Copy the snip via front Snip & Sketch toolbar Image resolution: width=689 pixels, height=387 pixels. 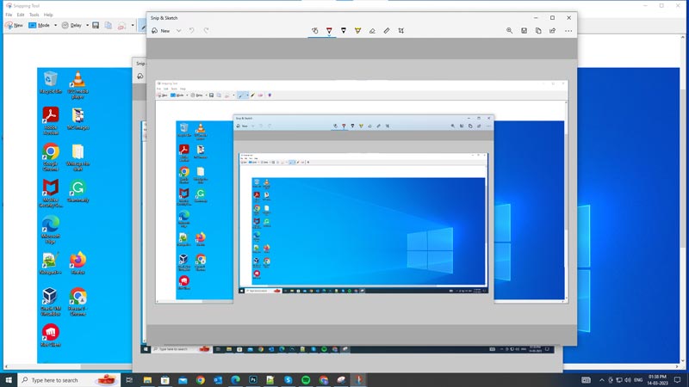coord(538,31)
